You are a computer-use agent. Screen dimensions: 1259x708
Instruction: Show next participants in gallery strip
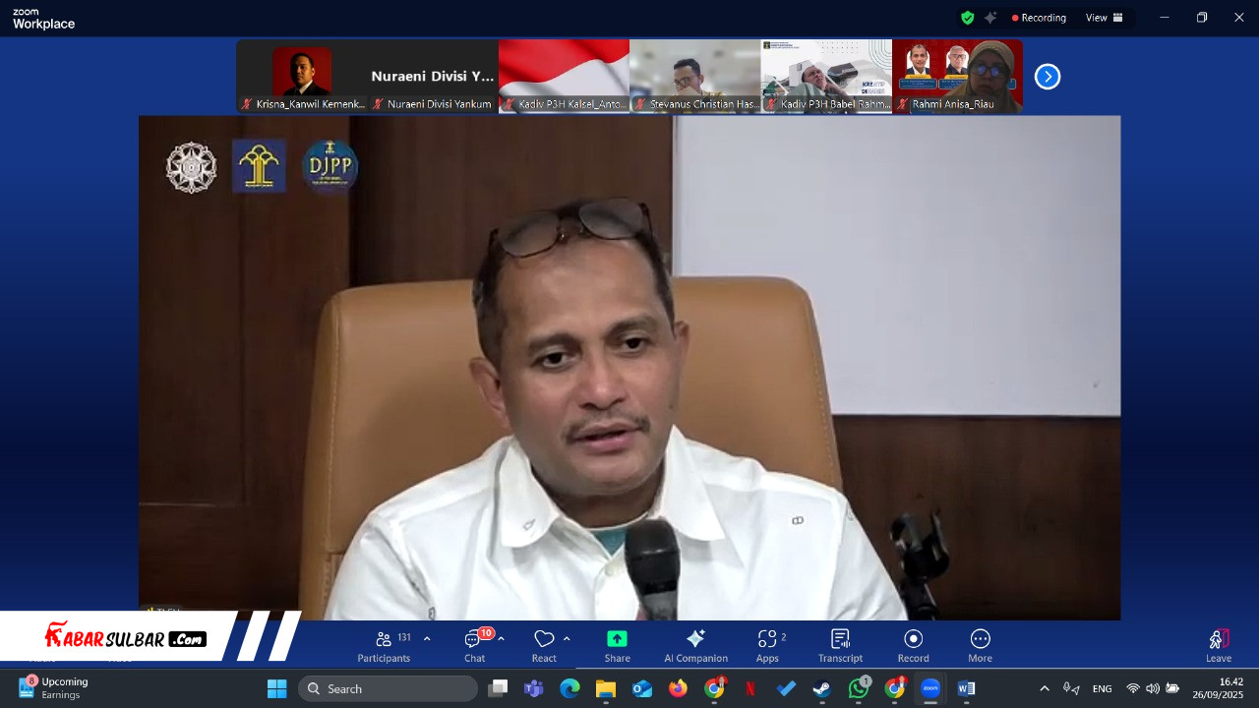[x=1048, y=77]
